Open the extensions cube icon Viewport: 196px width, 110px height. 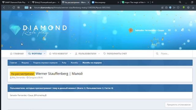coord(188,8)
